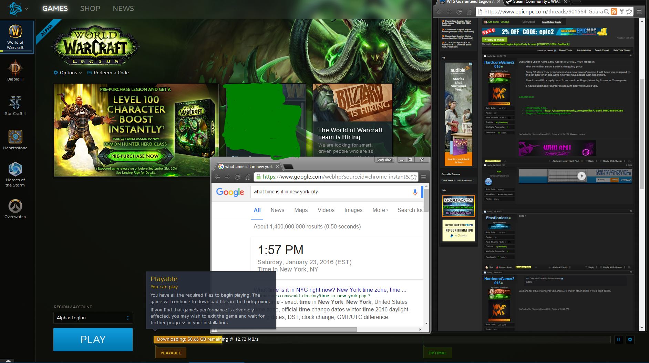Select the All search results tab
Viewport: 649px width, 363px height.
(x=257, y=210)
